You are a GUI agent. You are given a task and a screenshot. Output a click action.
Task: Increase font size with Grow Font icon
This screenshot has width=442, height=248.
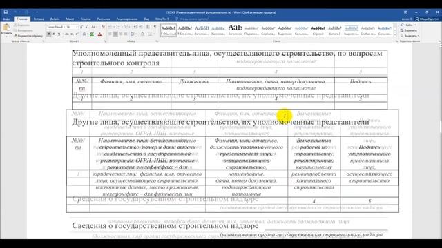[81, 27]
